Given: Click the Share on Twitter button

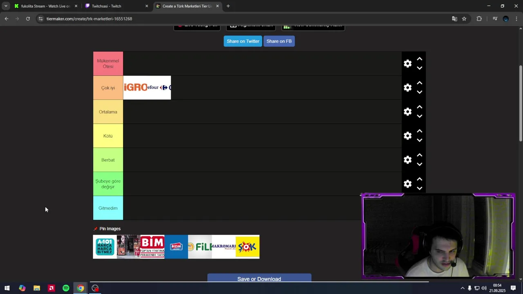Looking at the screenshot, I should 243,41.
